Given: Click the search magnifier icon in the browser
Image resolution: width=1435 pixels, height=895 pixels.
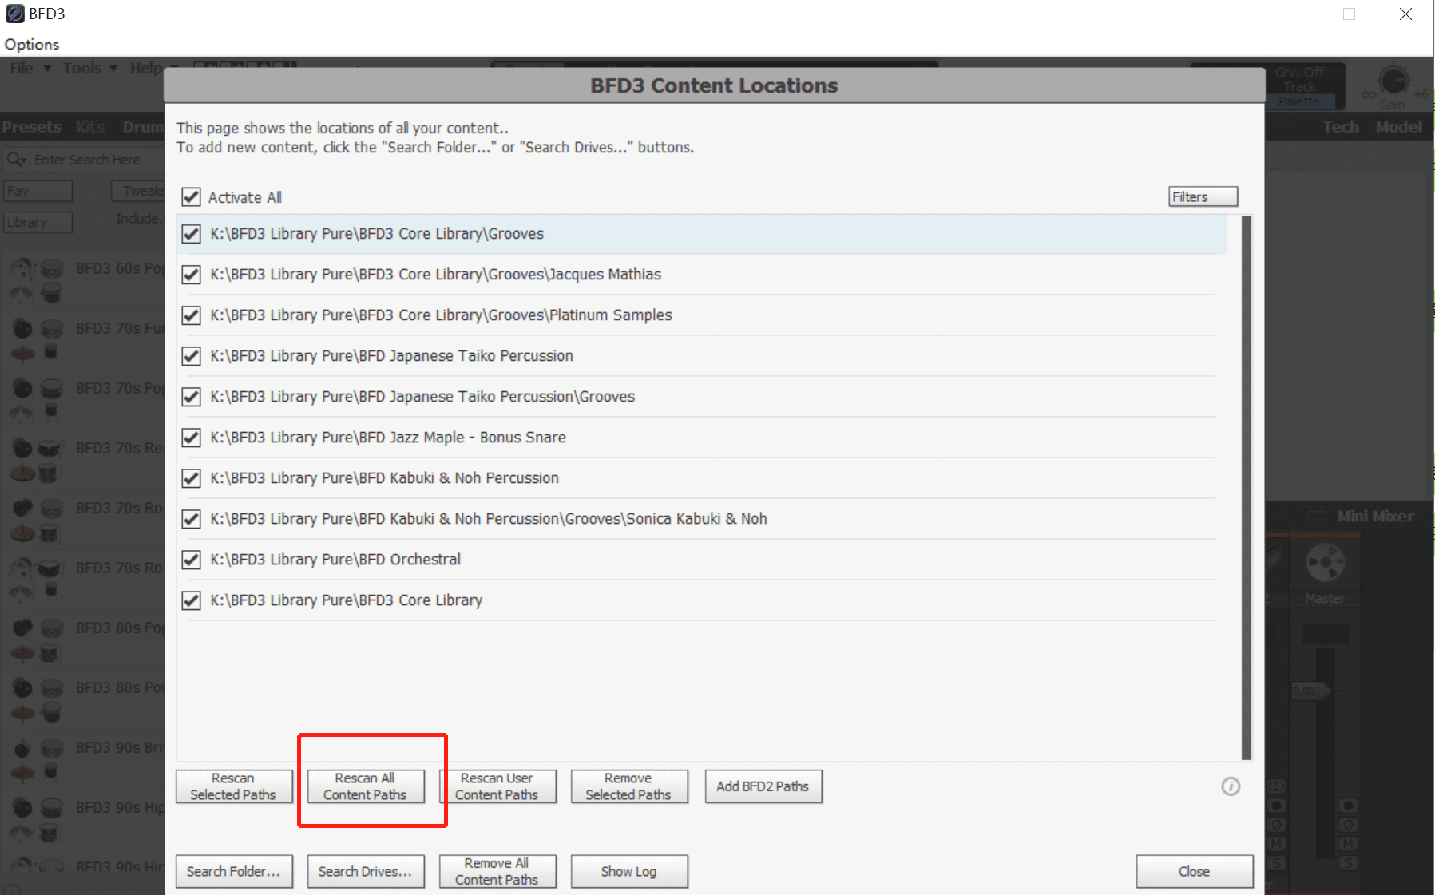Looking at the screenshot, I should [15, 160].
